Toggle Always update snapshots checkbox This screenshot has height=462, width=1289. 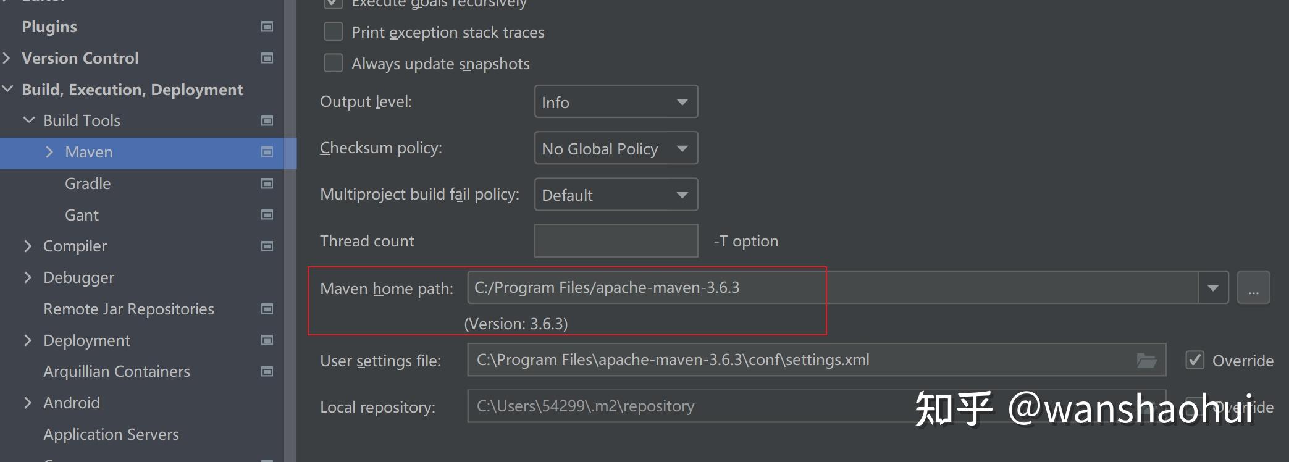coord(334,63)
